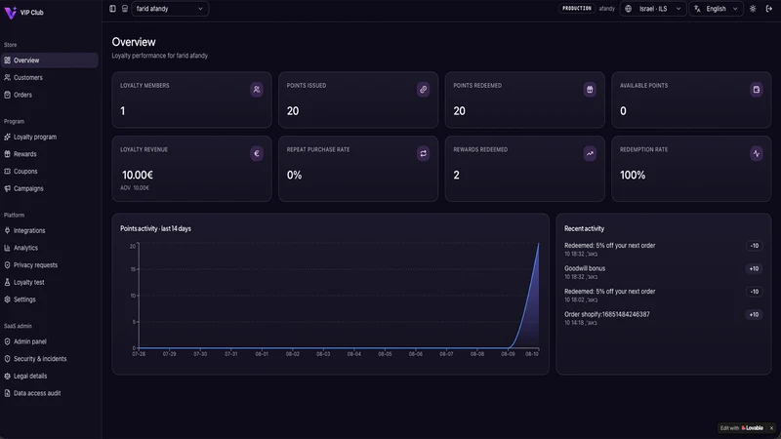781x439 pixels.
Task: Click the 08-10 chart peak point
Action: coord(539,244)
